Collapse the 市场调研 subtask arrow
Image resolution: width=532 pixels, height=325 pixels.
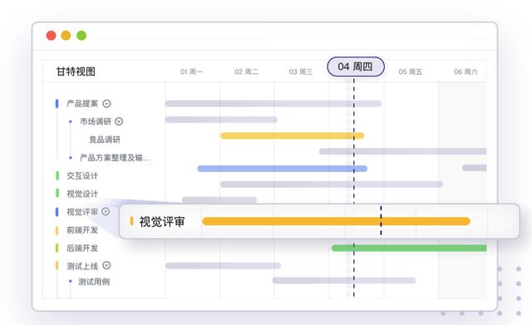119,121
